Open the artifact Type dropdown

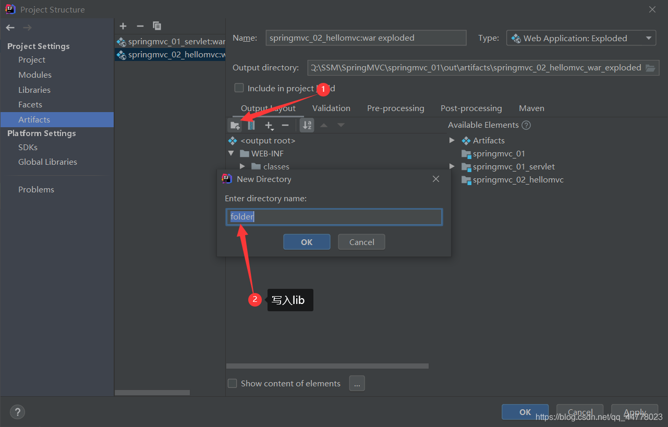(581, 38)
